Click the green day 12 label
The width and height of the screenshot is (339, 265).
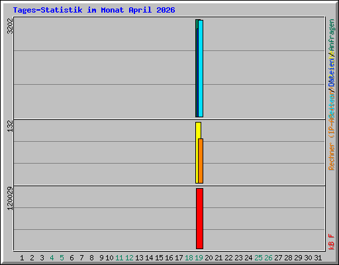point(129,258)
